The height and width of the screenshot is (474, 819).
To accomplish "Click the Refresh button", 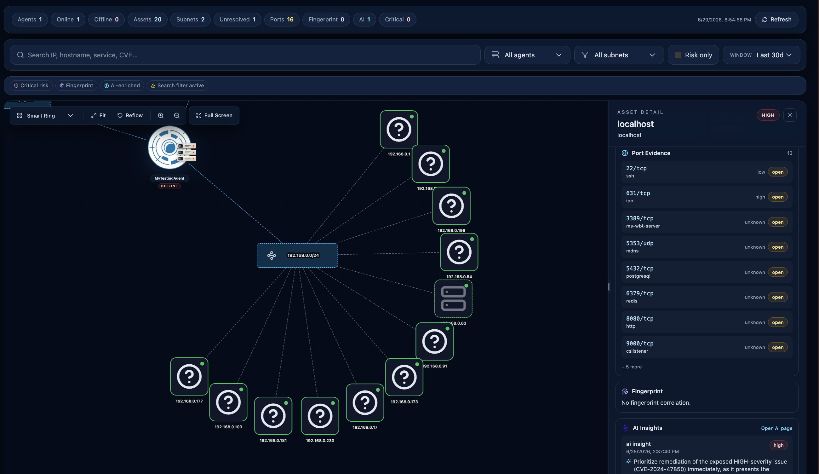I will (x=776, y=20).
